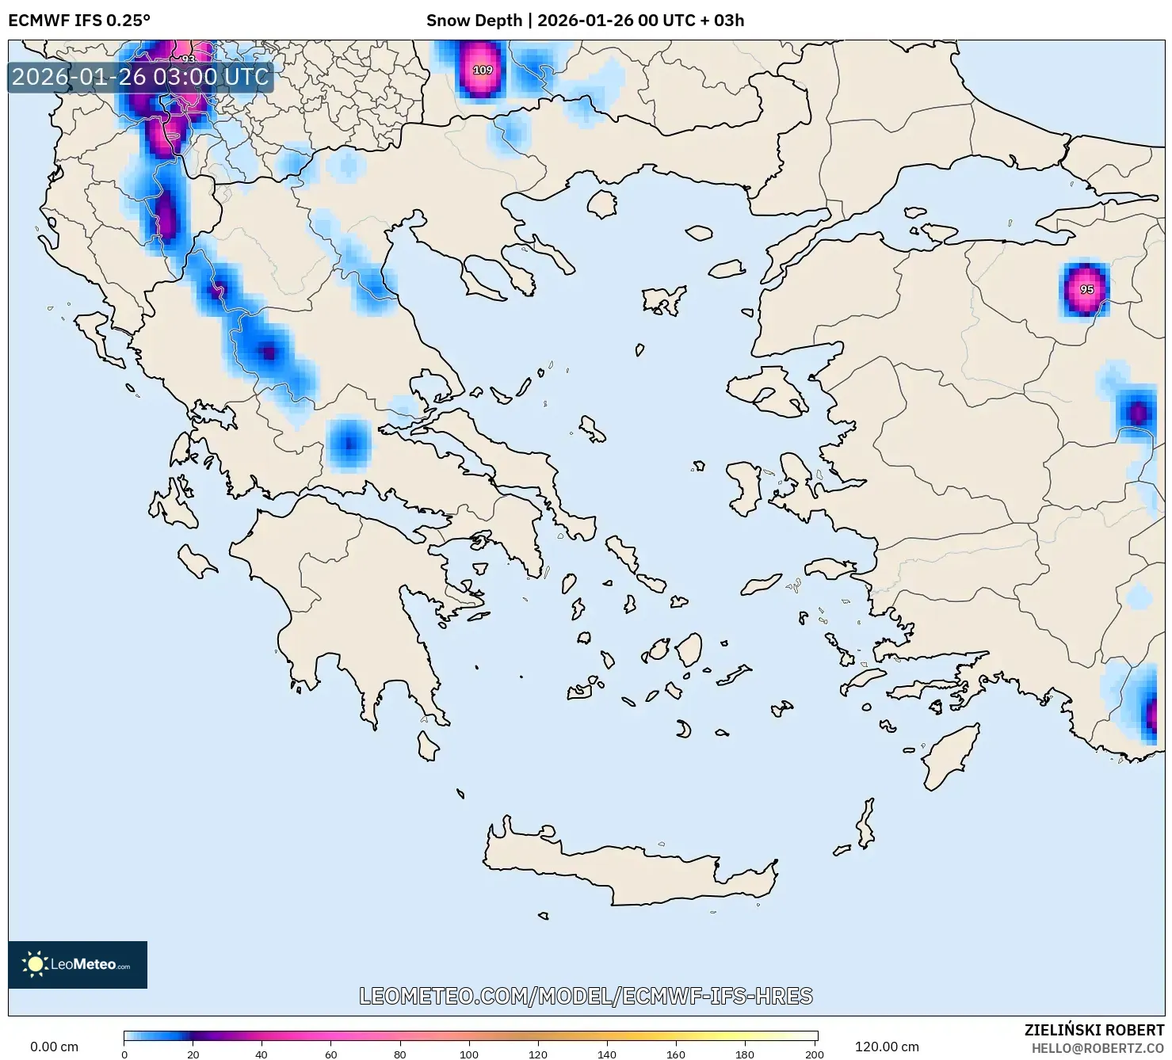Click the LeoMeteo sun logo
Viewport: 1172px width, 1060px height.
(x=36, y=963)
